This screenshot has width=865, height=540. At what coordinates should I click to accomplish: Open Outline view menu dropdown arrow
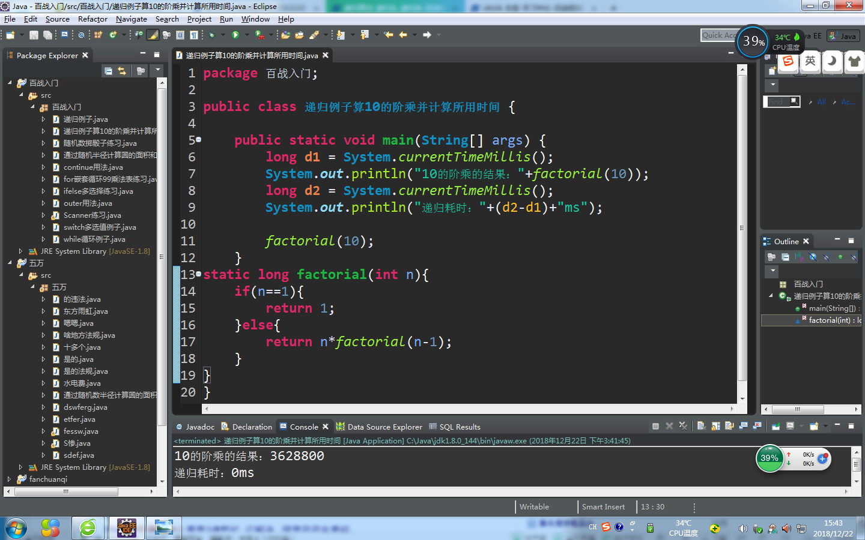[773, 271]
